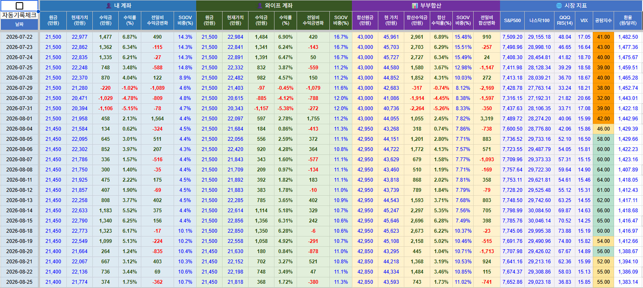Viewport: 643px width, 288px height.
Task: Click the 6.87% return cell
Action: (x=129, y=37)
